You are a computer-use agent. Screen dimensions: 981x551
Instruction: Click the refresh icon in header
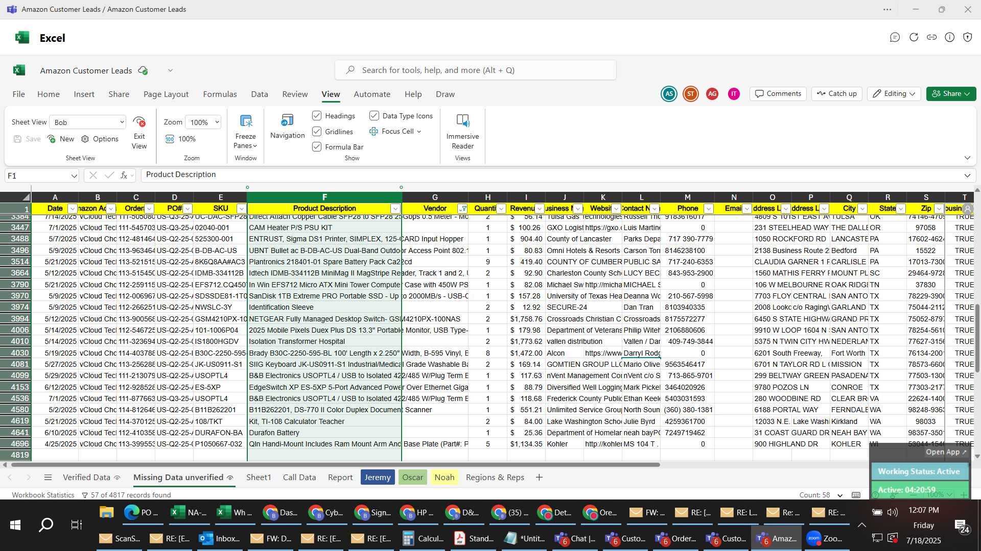[914, 37]
